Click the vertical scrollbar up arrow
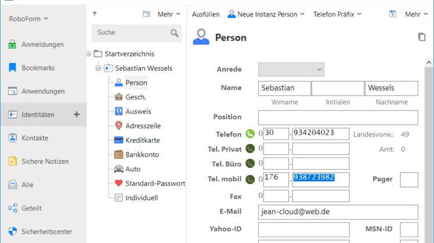The width and height of the screenshot is (434, 243). pos(429,62)
